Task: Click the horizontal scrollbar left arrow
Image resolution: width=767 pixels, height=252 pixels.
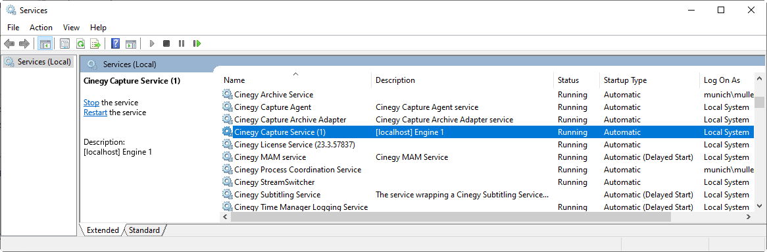Action: [x=225, y=216]
